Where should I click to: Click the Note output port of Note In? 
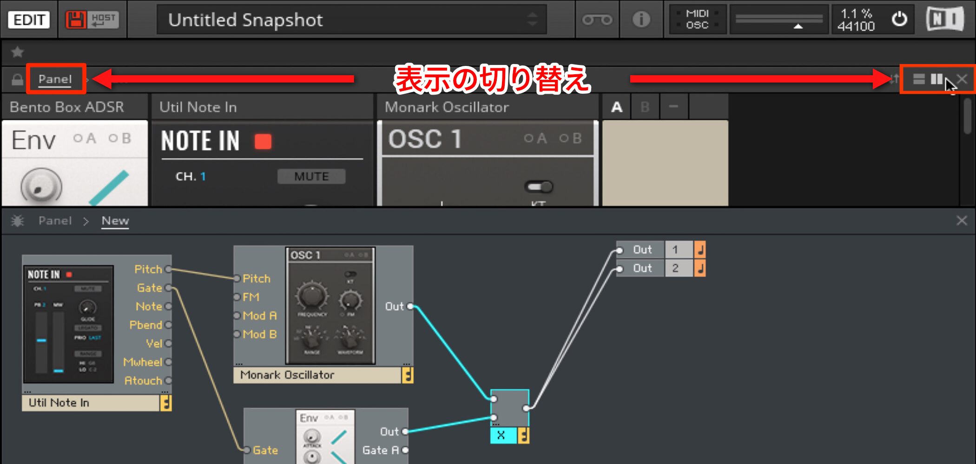tap(168, 306)
